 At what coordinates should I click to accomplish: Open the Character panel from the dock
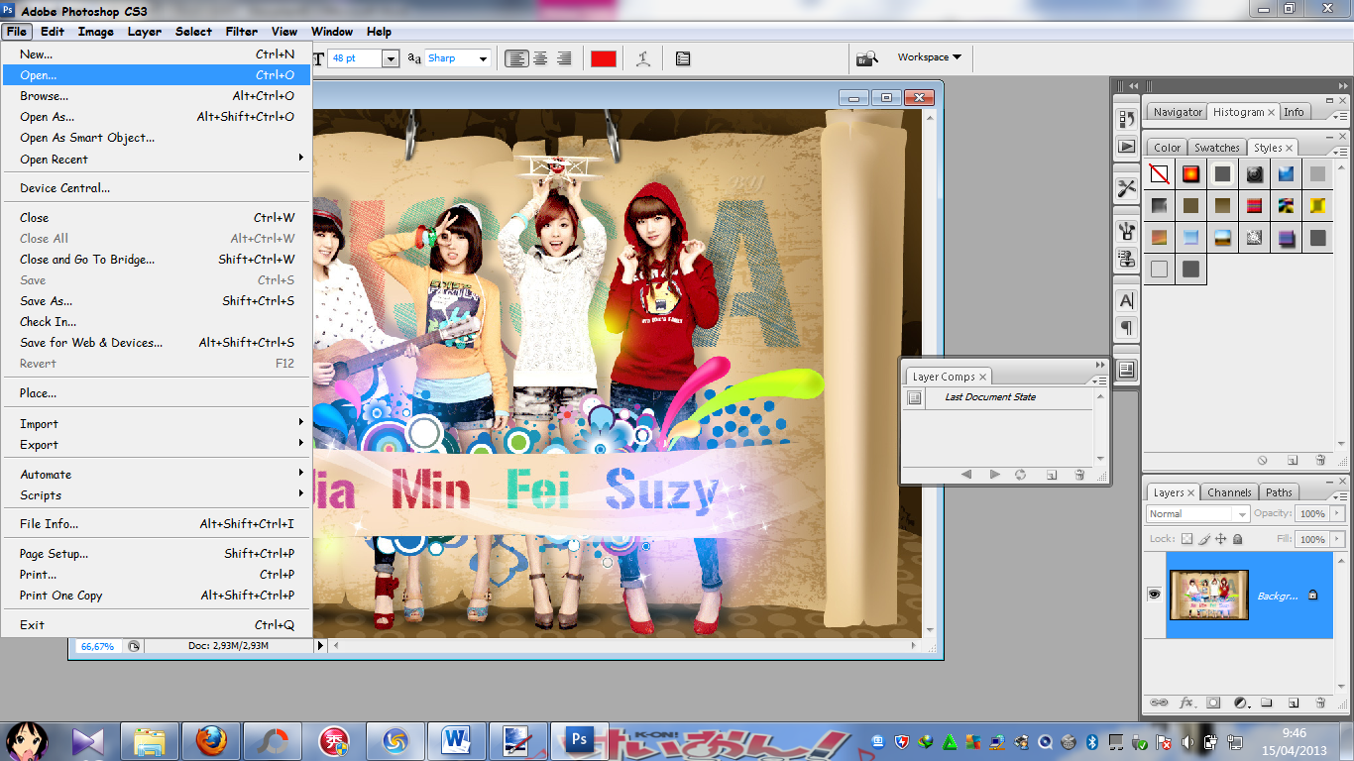(x=1126, y=300)
